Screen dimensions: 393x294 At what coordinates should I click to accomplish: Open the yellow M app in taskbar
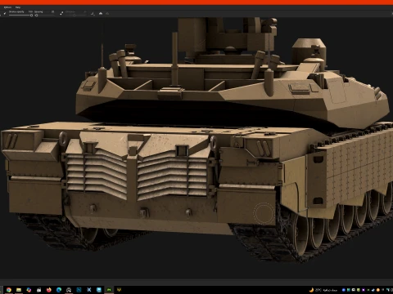pyautogui.click(x=119, y=290)
